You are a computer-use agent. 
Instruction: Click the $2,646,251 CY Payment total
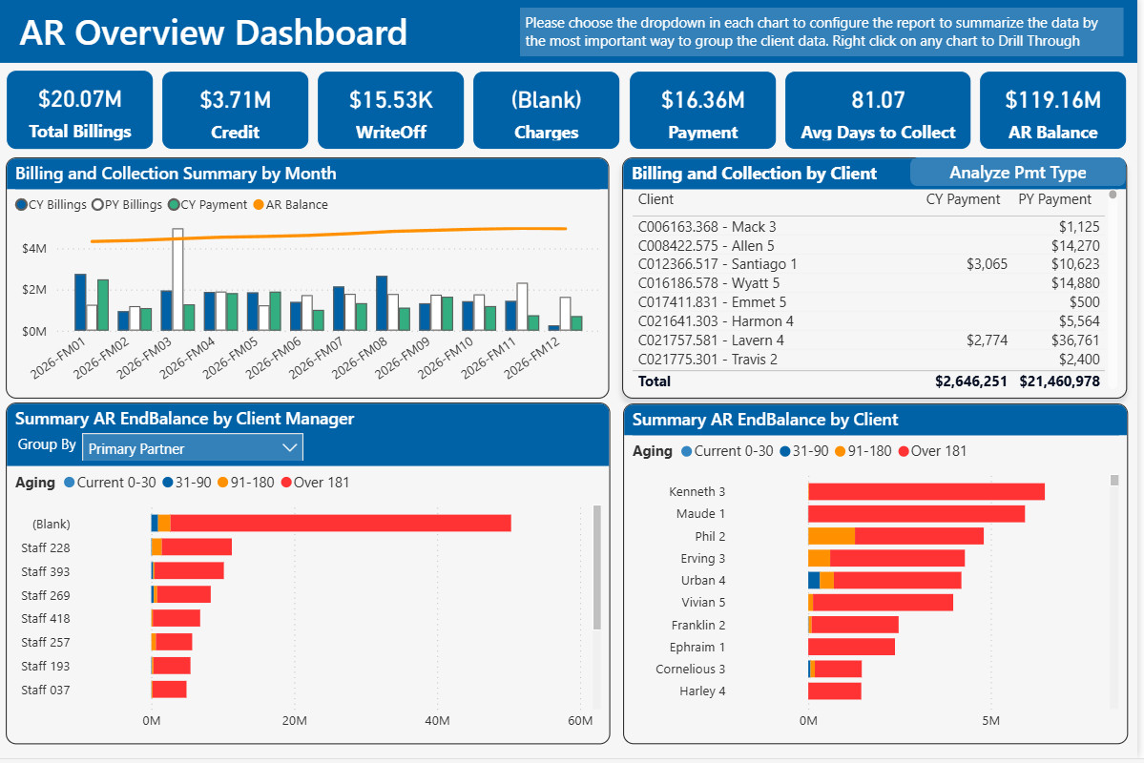(970, 381)
